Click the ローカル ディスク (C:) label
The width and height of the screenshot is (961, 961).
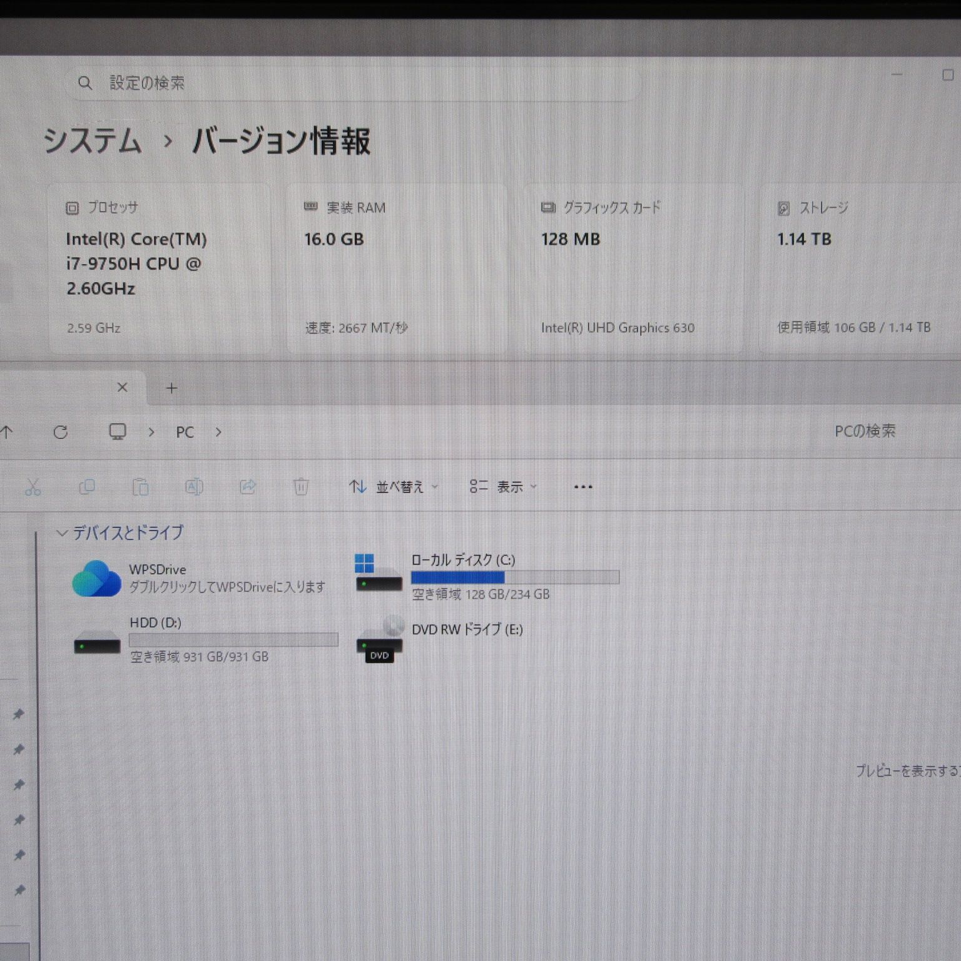463,560
